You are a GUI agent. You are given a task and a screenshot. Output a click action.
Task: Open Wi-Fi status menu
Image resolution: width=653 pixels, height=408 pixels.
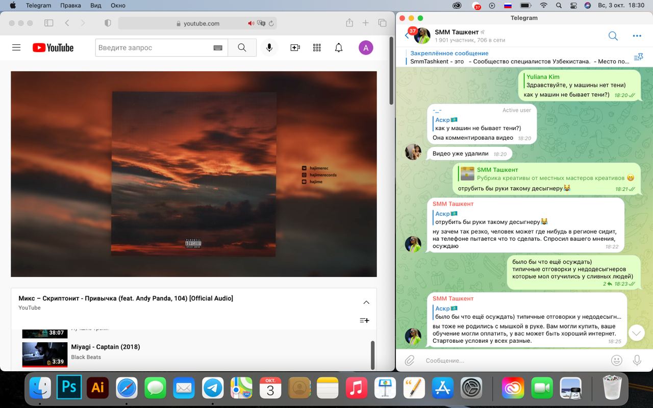coord(544,6)
